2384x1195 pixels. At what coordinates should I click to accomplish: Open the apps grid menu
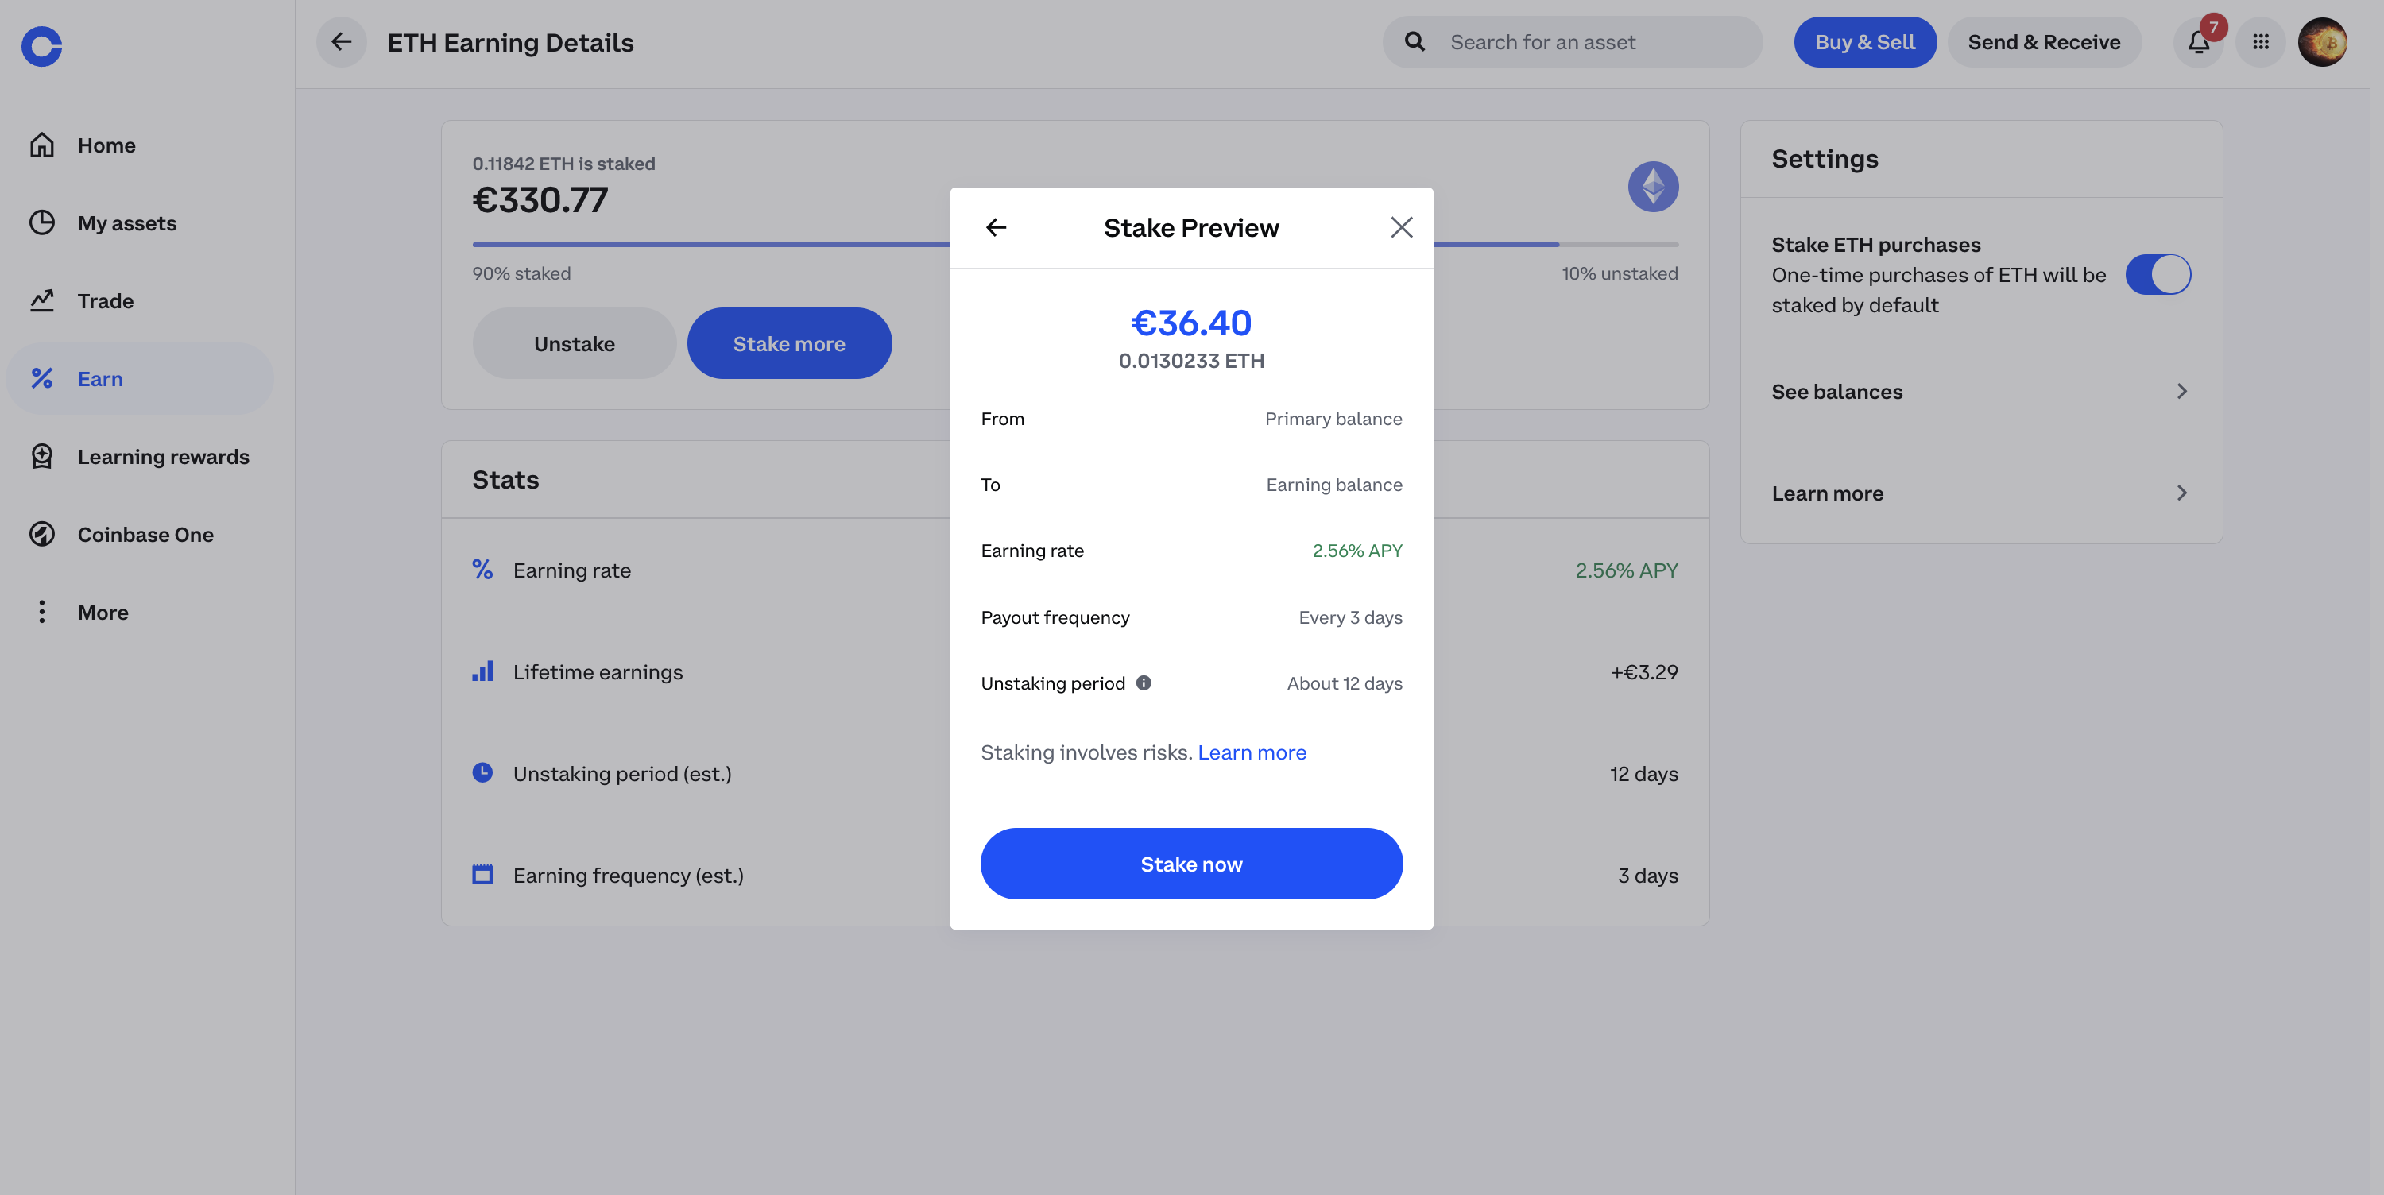(2260, 43)
